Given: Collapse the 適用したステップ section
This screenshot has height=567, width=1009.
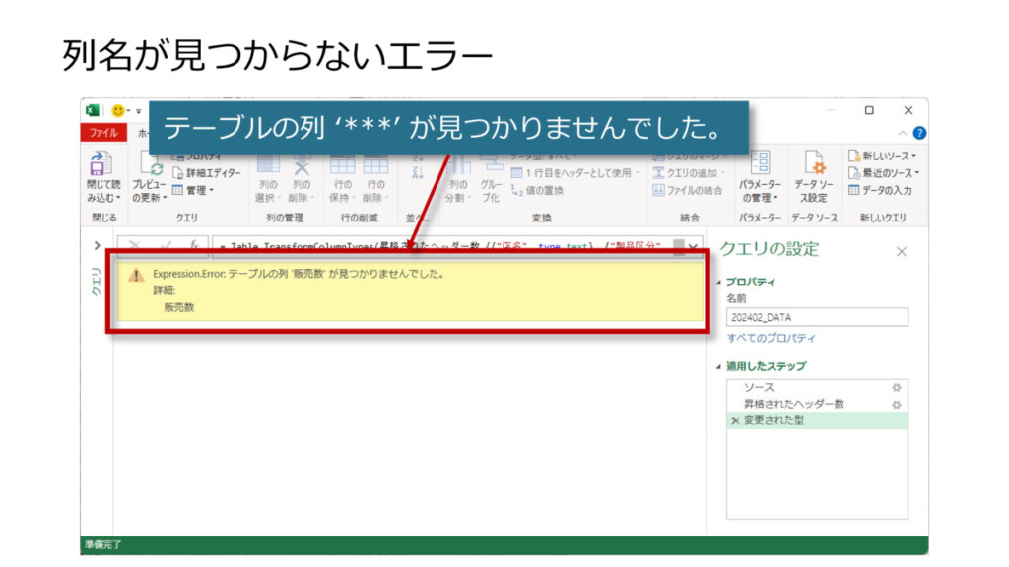Looking at the screenshot, I should click(718, 366).
